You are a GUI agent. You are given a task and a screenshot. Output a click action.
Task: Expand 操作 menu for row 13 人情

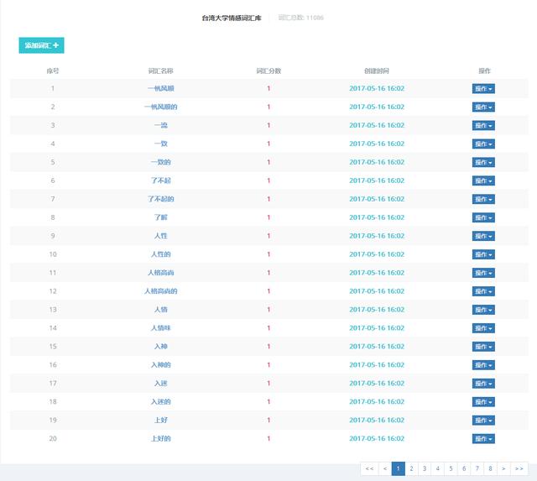(483, 310)
